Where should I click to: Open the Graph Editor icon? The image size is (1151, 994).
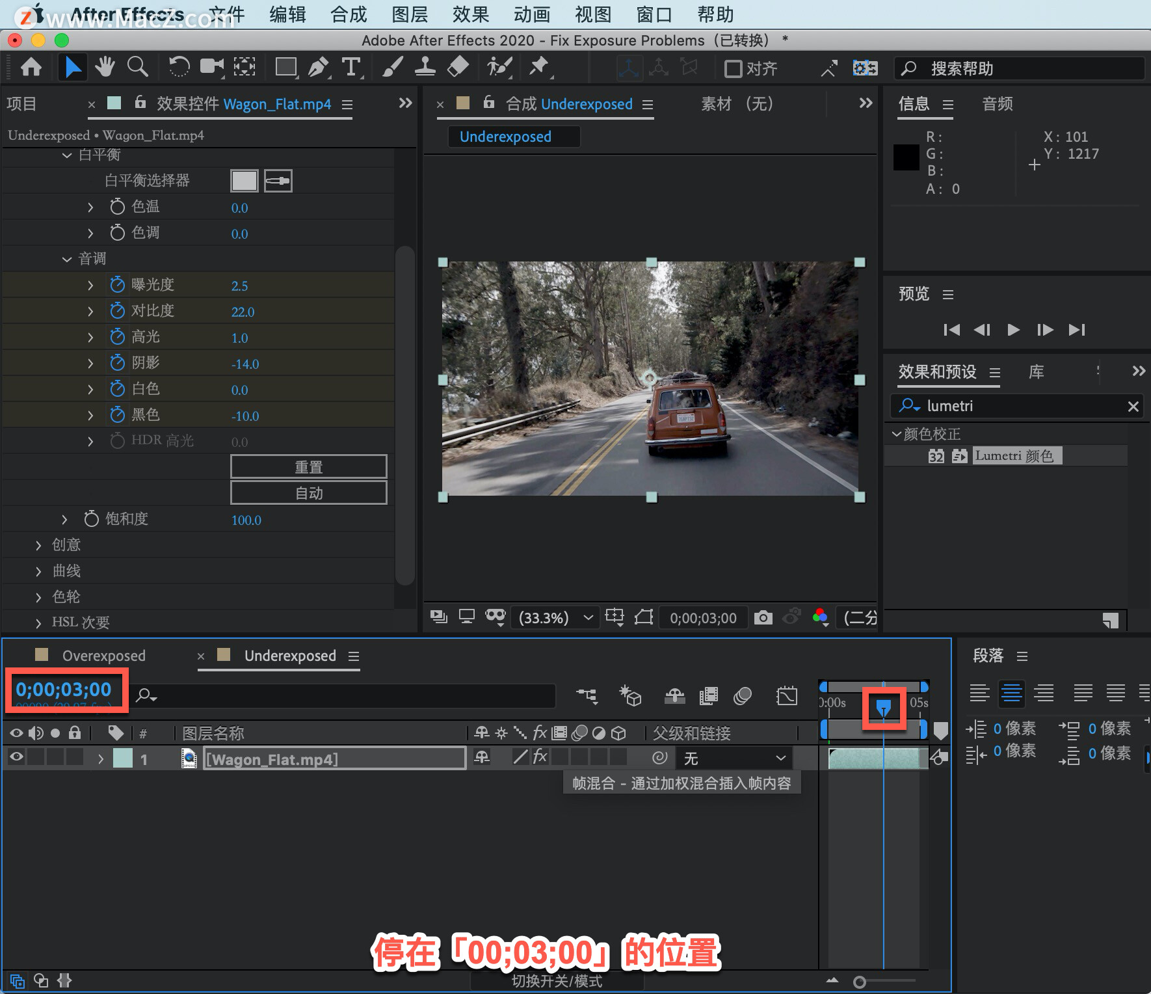tap(787, 696)
